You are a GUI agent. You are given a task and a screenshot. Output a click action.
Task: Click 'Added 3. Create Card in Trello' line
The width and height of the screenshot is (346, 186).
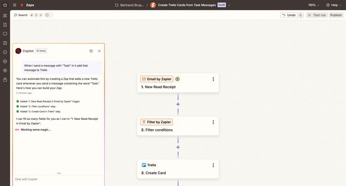[x=38, y=112]
